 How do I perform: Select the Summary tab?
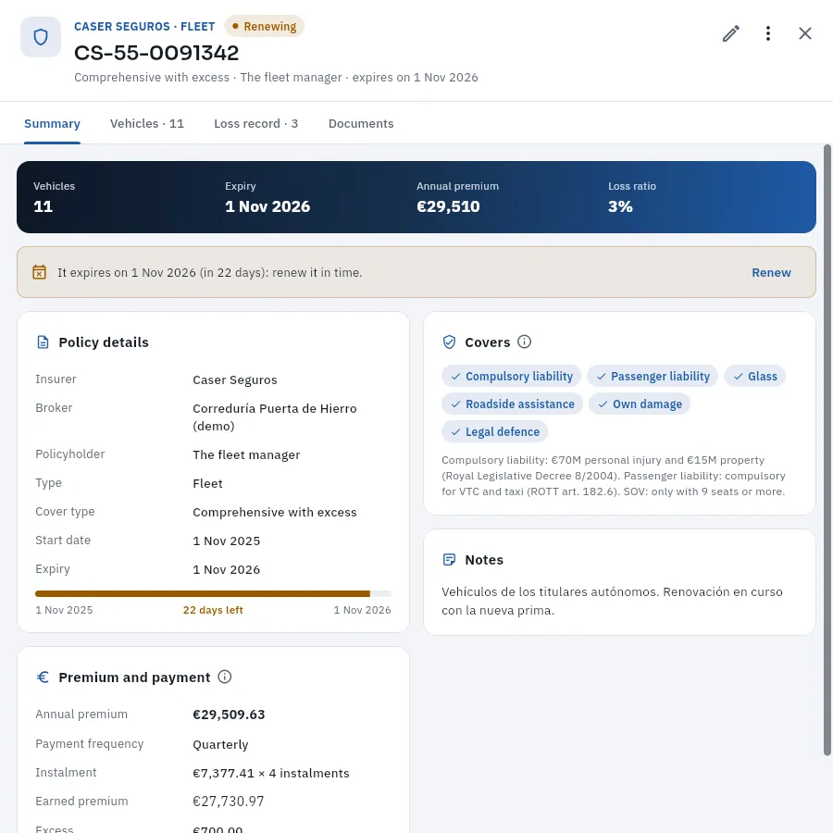tap(52, 123)
